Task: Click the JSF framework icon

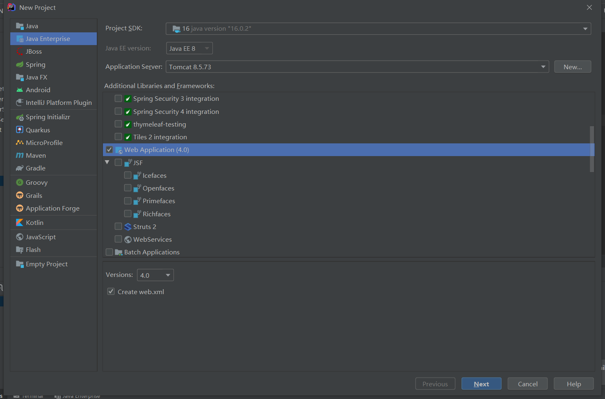Action: click(x=128, y=163)
